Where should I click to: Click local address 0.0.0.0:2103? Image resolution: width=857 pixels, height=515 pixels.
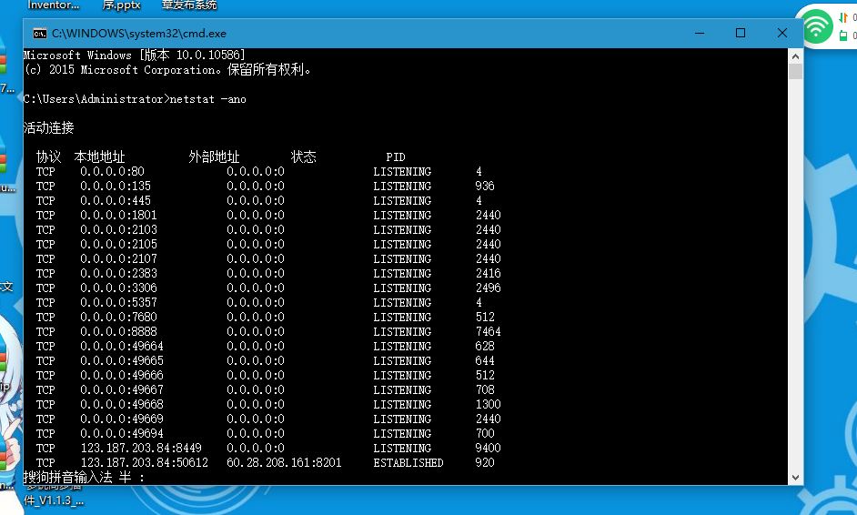(118, 229)
